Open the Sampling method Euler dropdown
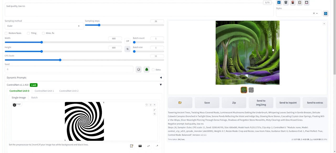The width and height of the screenshot is (336, 153). coord(44,26)
